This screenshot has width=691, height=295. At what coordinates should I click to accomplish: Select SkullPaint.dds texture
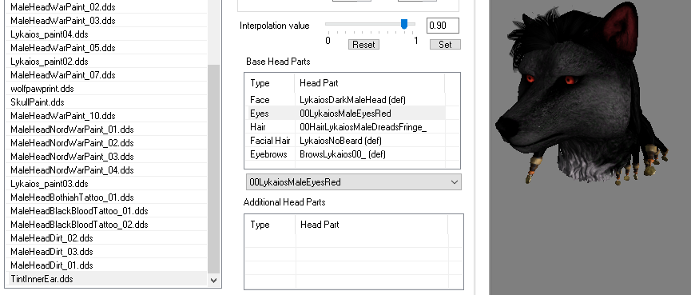click(x=108, y=102)
